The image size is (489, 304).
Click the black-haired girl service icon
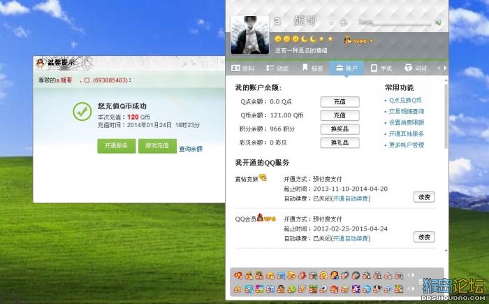click(281, 289)
